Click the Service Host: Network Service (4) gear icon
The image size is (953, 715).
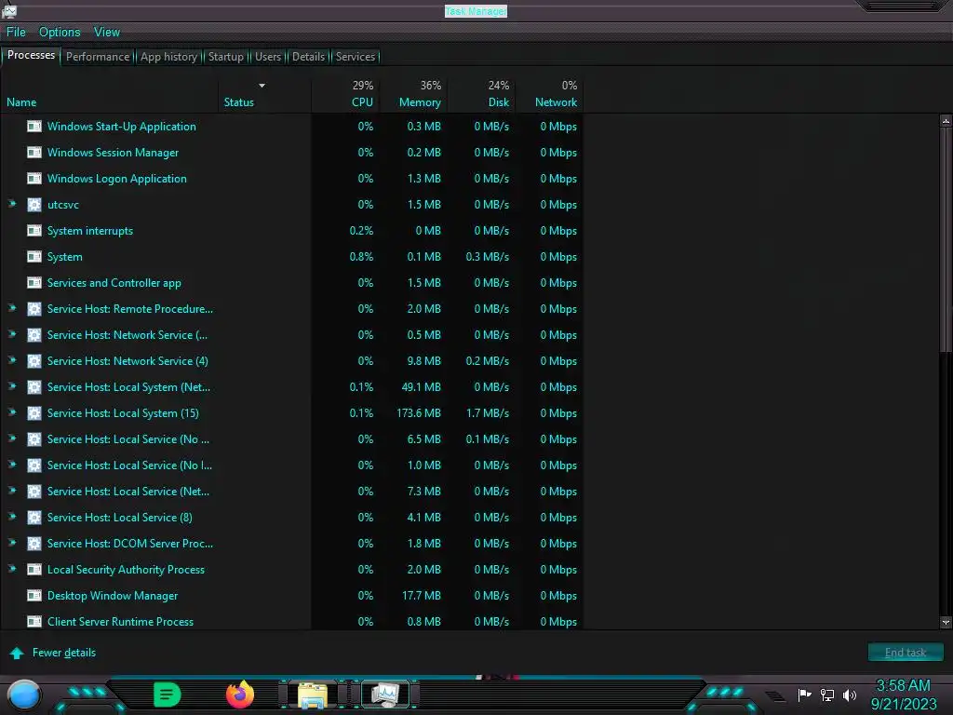point(34,361)
